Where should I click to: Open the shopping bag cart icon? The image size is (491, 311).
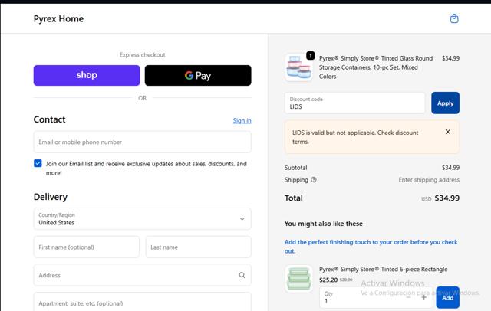(454, 18)
